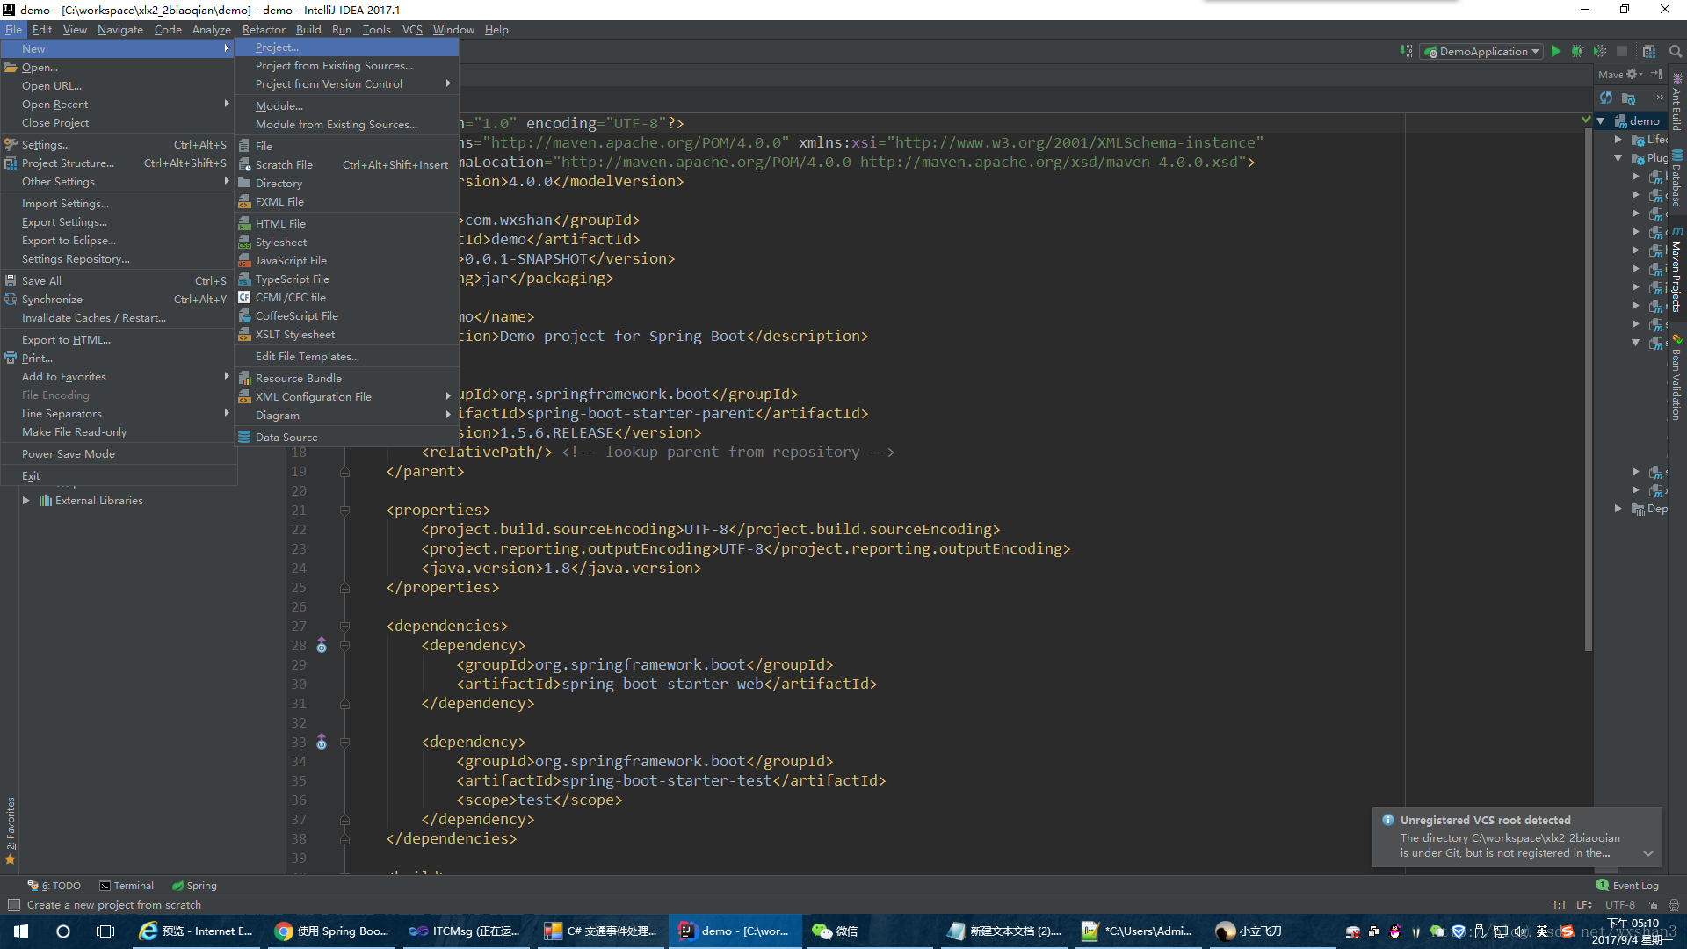Open the Spring tool window
The height and width of the screenshot is (949, 1687).
(x=195, y=886)
